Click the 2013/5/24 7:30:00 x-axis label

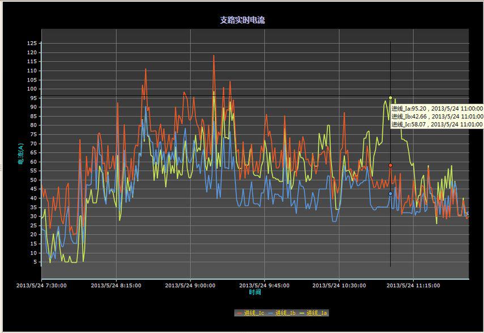click(x=42, y=286)
